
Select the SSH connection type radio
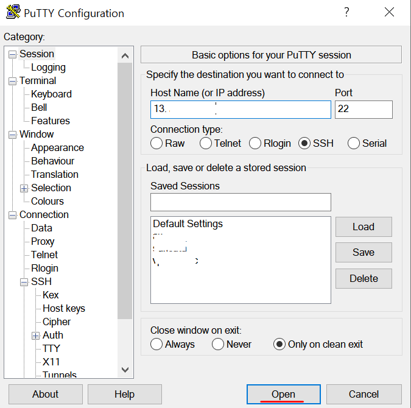click(x=304, y=143)
